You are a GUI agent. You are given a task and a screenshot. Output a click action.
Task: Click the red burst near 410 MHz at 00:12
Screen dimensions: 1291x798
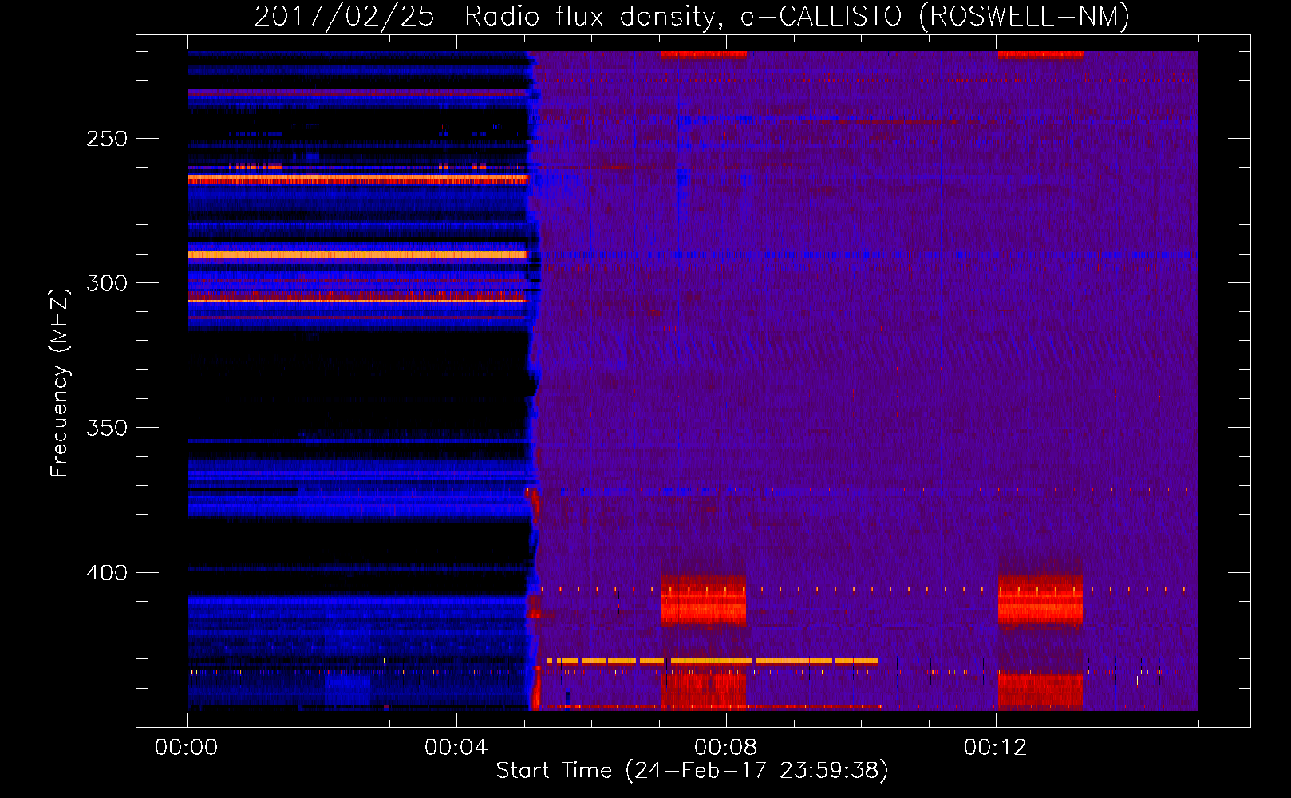coord(1040,600)
